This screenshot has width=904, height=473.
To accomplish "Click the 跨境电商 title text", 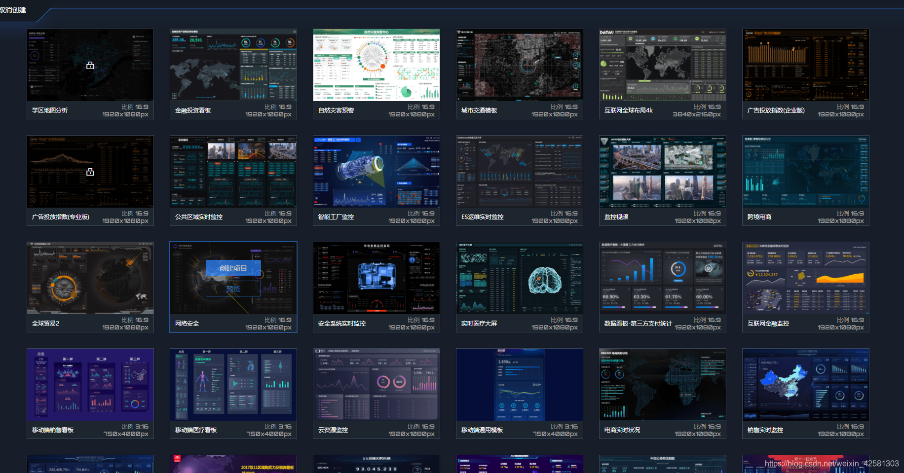I will (759, 217).
